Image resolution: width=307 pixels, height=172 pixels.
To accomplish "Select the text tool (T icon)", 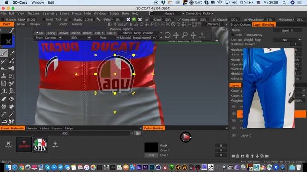I will (x=4, y=91).
